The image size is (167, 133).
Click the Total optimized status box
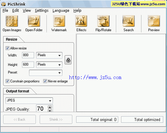142,120
